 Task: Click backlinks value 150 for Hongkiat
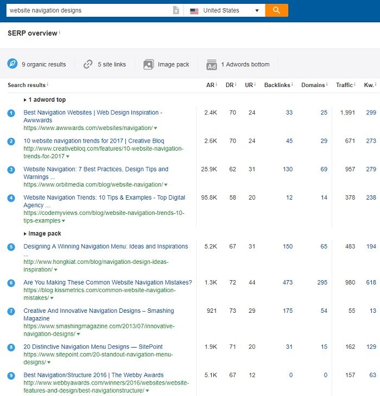tap(288, 246)
